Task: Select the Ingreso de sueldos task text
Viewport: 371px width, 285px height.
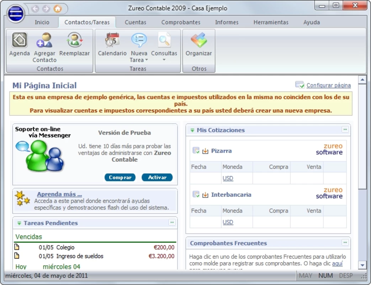Action: coord(80,256)
